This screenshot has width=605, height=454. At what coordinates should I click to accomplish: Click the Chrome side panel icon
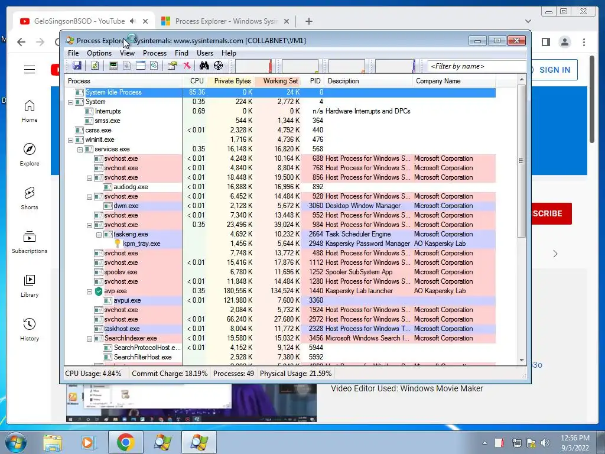(x=545, y=42)
